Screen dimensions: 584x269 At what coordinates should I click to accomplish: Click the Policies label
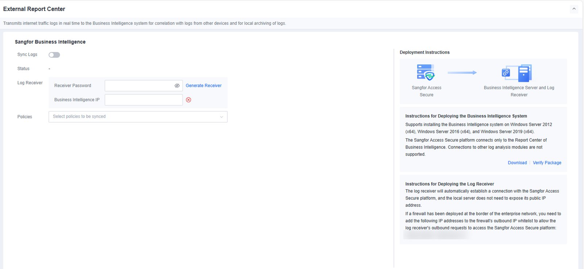pos(25,117)
